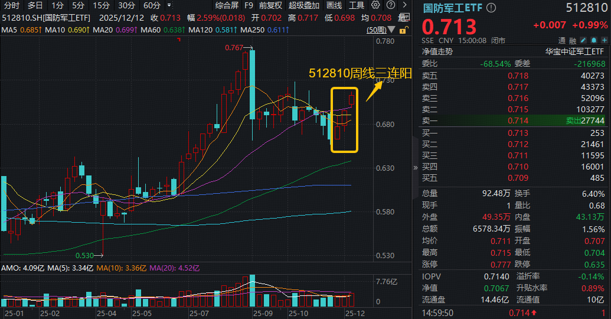
Task: Open chart settings gear icon
Action: click(376, 5)
